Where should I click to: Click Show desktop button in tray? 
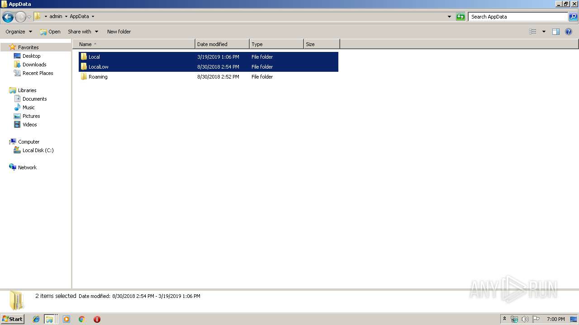pyautogui.click(x=574, y=319)
